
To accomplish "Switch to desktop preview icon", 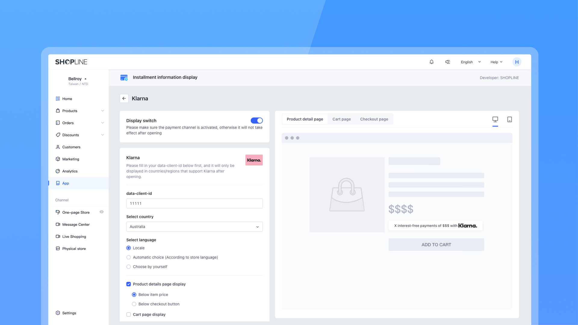I will [x=495, y=119].
